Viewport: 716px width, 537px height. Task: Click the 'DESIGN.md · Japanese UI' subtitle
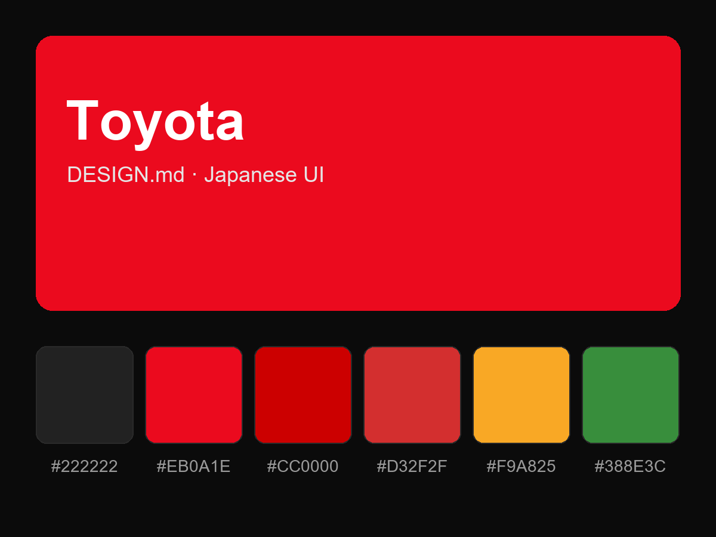tap(196, 175)
